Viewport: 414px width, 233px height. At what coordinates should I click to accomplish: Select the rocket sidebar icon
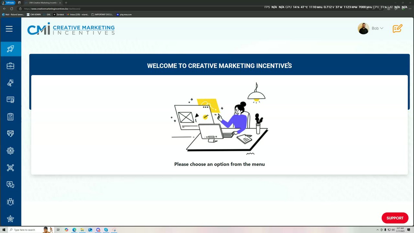coord(10,49)
